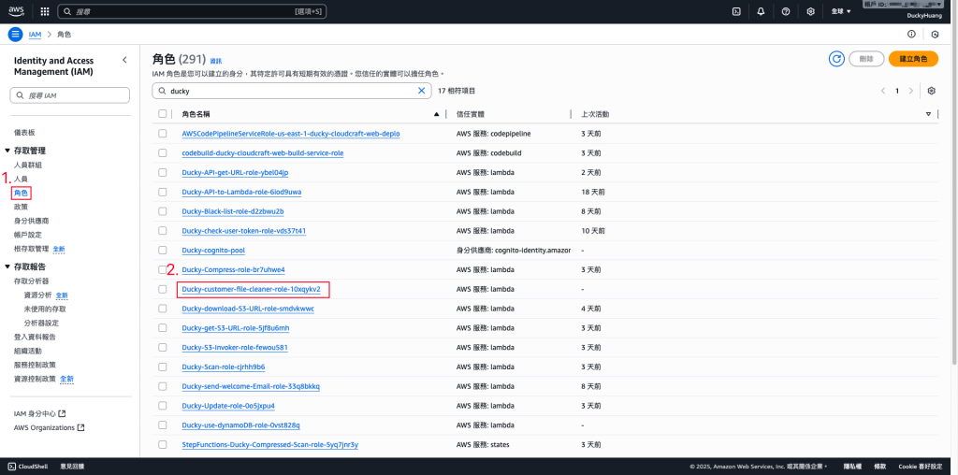Go to next page arrow

point(911,91)
